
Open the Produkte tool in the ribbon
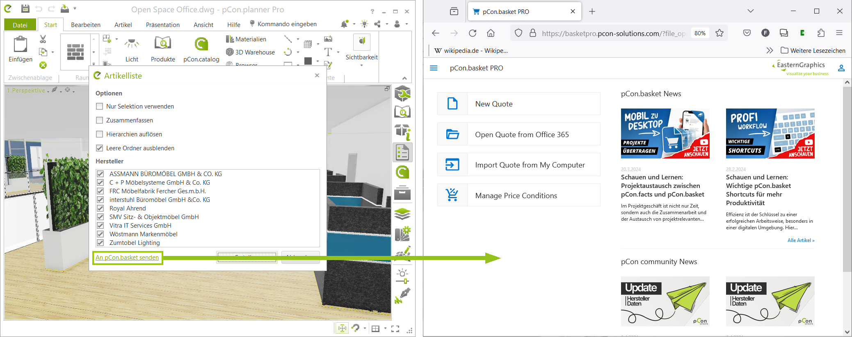pos(163,49)
